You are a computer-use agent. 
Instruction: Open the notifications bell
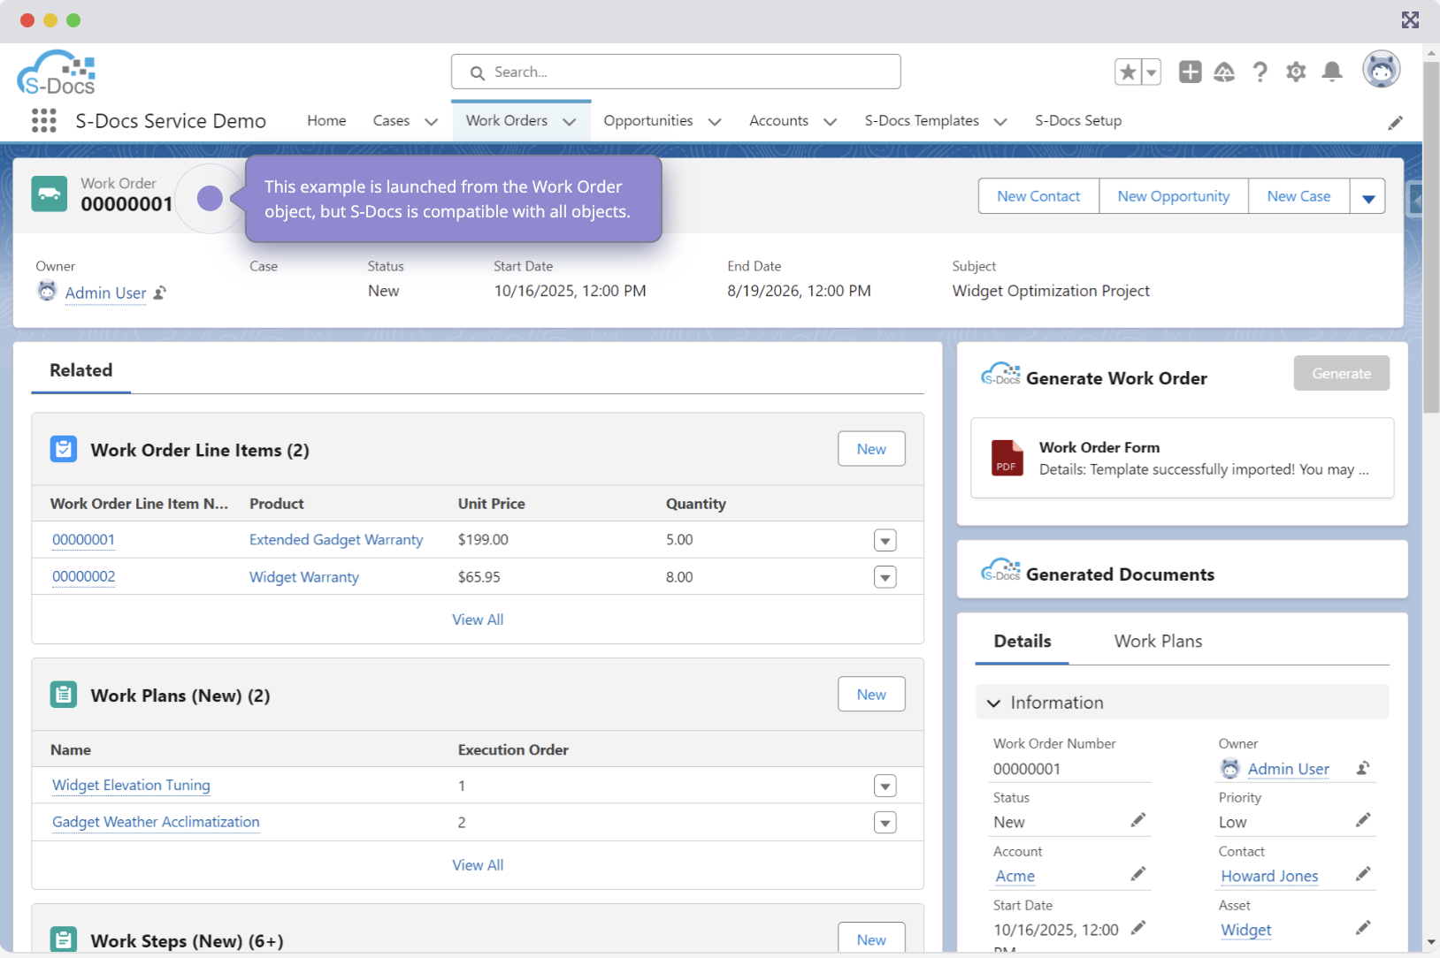click(1332, 72)
